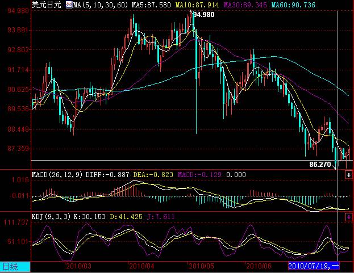Click the 86.270 low price label
The height and width of the screenshot is (273, 354).
[x=320, y=165]
